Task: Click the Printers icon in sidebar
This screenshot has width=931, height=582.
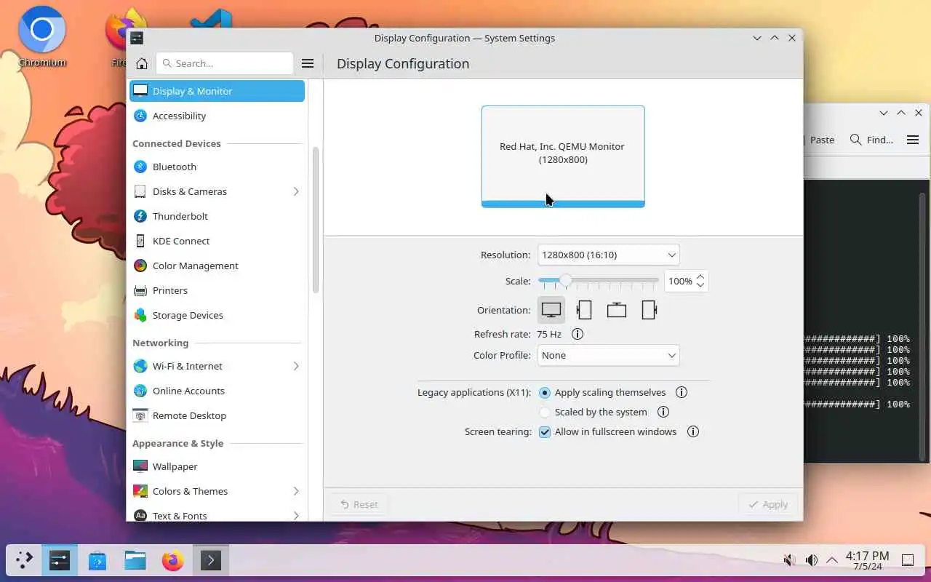Action: (140, 290)
